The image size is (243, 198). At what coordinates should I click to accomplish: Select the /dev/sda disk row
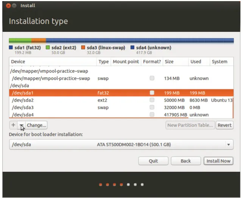pos(121,86)
